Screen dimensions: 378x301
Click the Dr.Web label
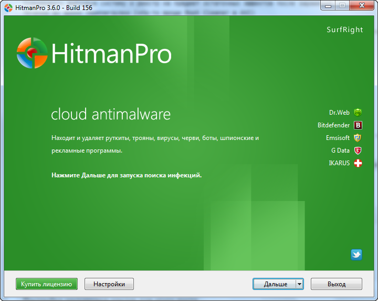[339, 113]
